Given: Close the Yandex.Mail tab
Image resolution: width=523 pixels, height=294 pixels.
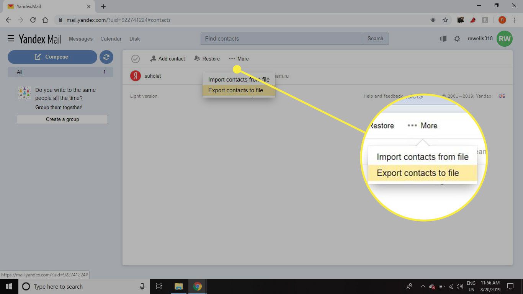Looking at the screenshot, I should coord(89,7).
